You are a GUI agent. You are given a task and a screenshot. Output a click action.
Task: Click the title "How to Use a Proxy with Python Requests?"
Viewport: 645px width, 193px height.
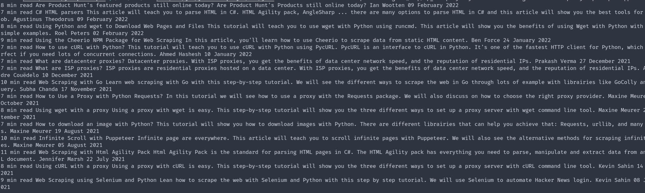point(99,96)
